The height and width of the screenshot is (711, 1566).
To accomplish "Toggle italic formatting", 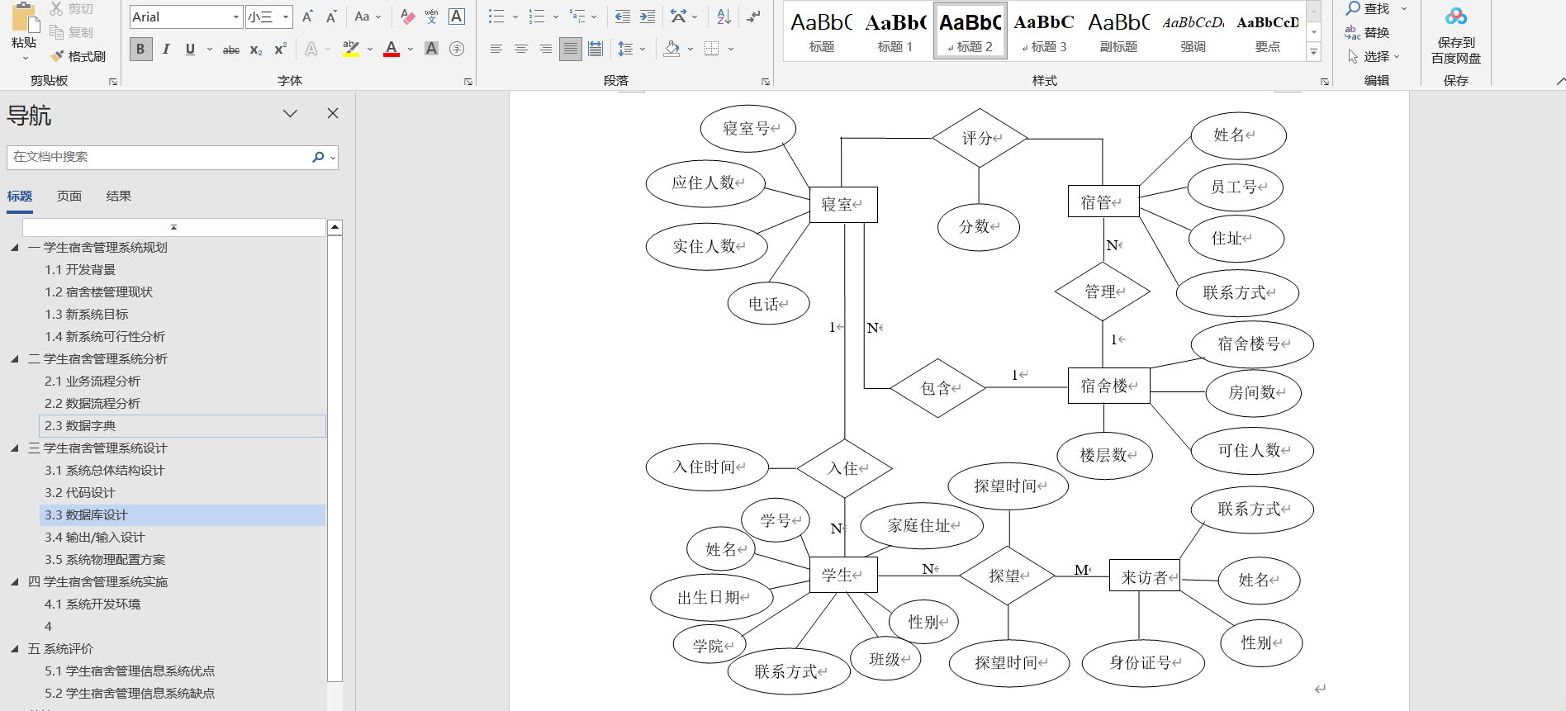I will point(166,49).
